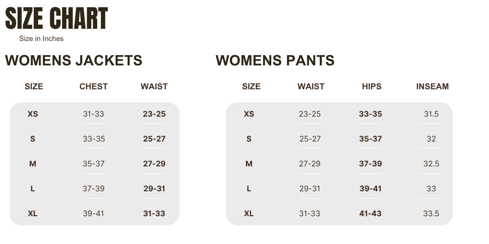The height and width of the screenshot is (244, 489).
Task: Click the 'Size in Inches' subtitle
Action: (42, 39)
